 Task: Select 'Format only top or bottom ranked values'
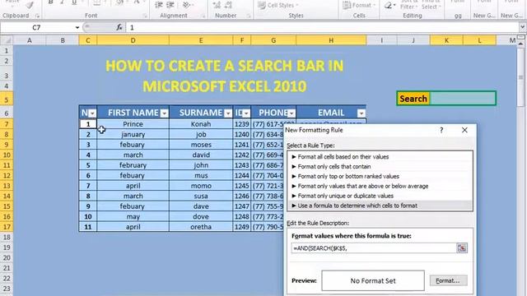pyautogui.click(x=380, y=176)
